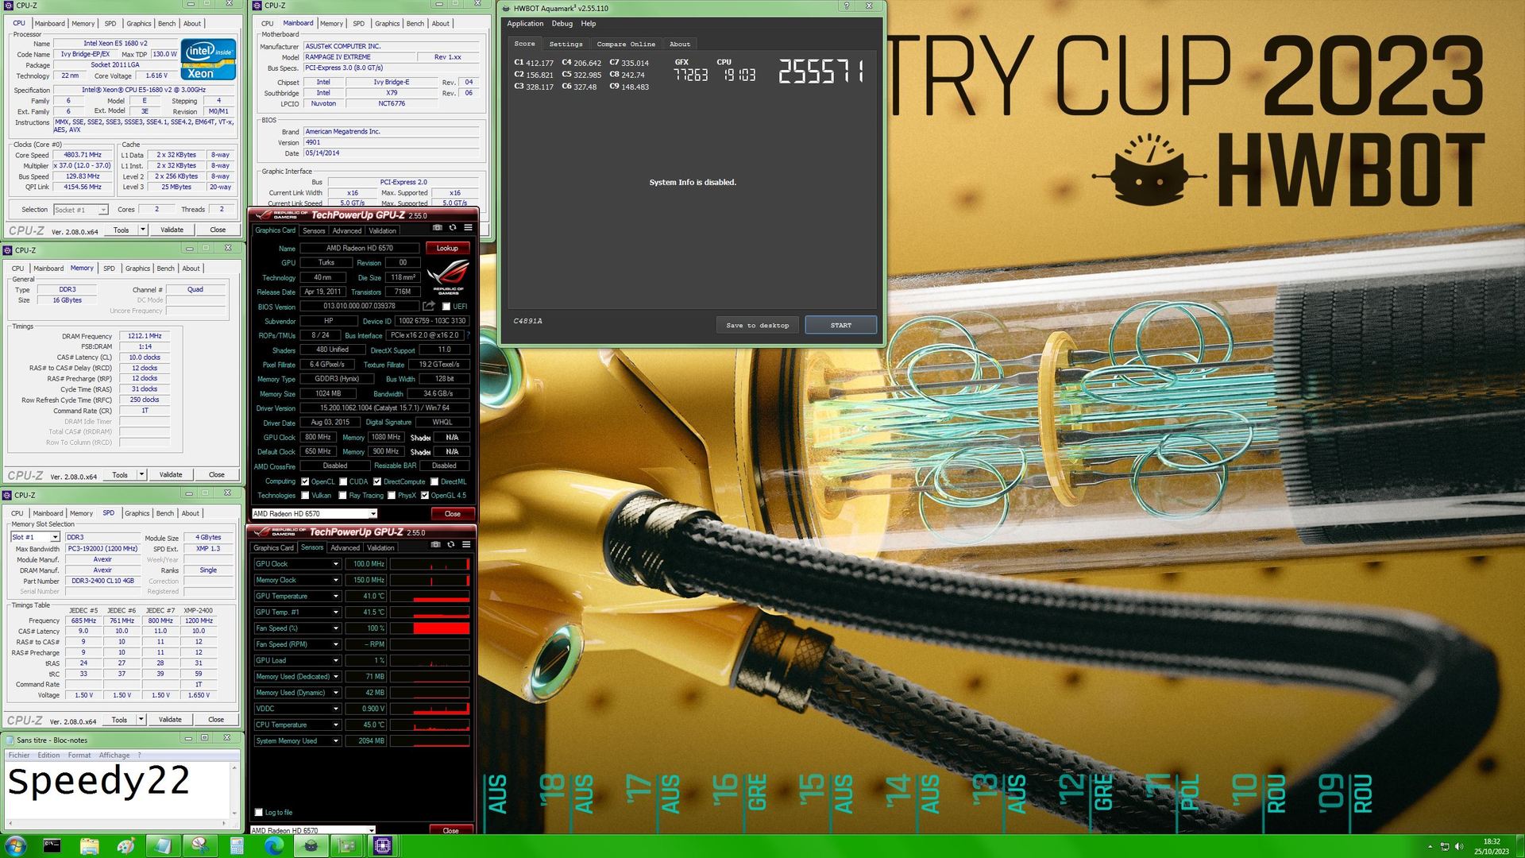1525x858 pixels.
Task: Open Snipping Tool taskbar icon
Action: point(199,846)
